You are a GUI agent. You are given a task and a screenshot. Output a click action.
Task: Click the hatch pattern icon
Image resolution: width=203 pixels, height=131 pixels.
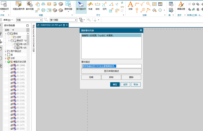click(x=154, y=4)
